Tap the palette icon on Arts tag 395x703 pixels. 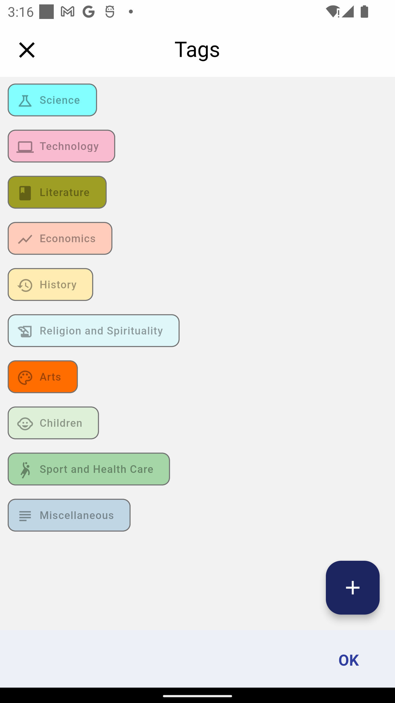[x=25, y=377]
